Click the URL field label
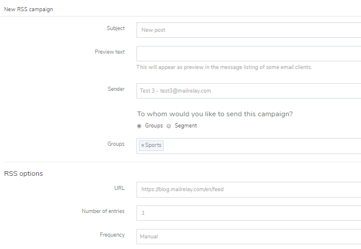 click(x=119, y=188)
